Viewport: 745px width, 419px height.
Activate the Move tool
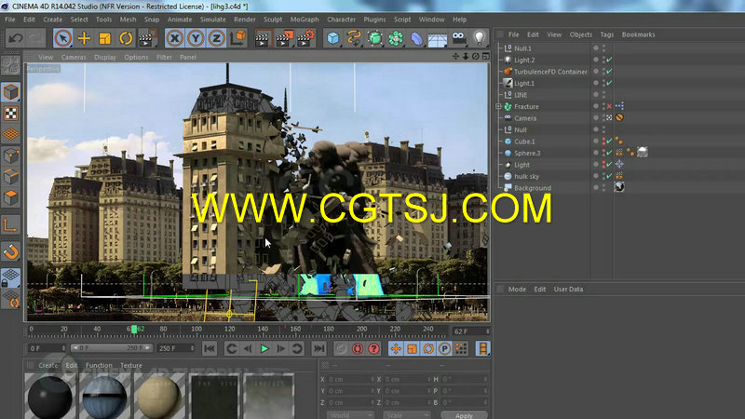tap(84, 38)
